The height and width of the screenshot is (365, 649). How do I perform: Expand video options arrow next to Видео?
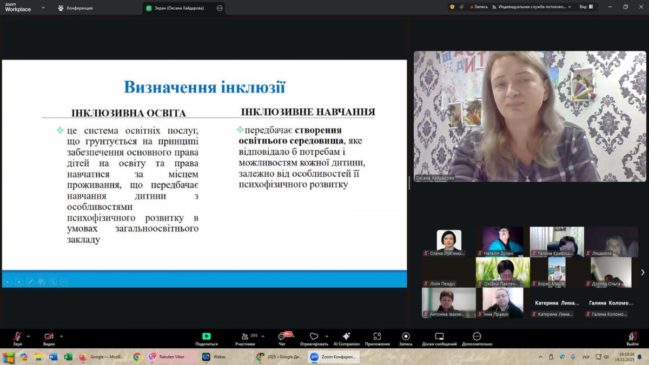61,336
